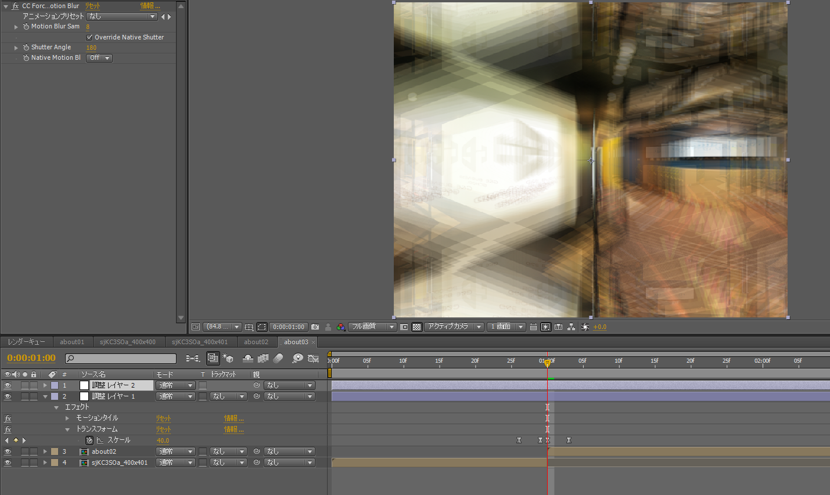
Task: Toggle the scale stopwatch in the timeline
Action: pos(89,440)
